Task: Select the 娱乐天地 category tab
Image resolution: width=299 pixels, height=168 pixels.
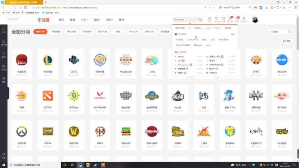Action: click(x=102, y=32)
